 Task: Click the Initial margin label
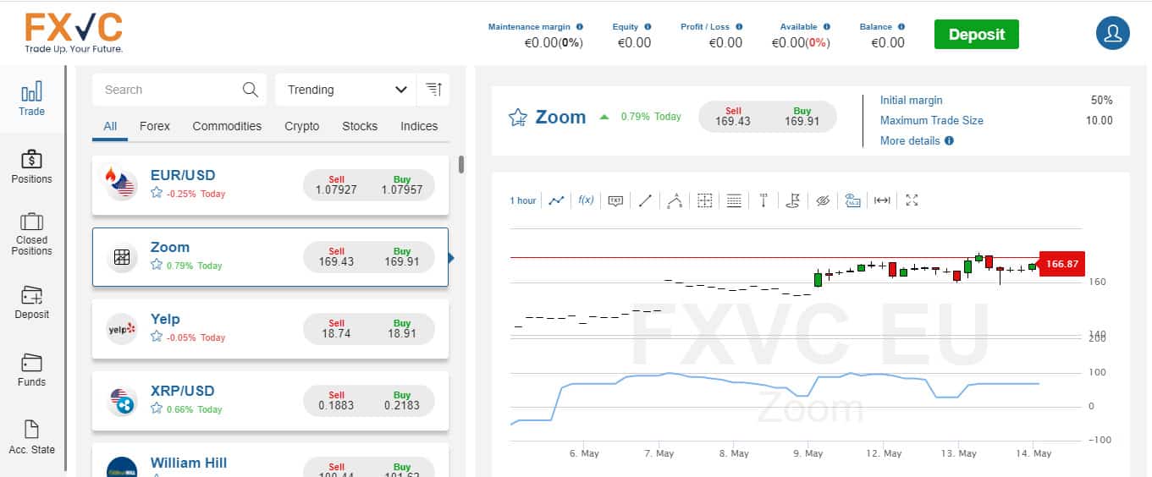tap(912, 100)
